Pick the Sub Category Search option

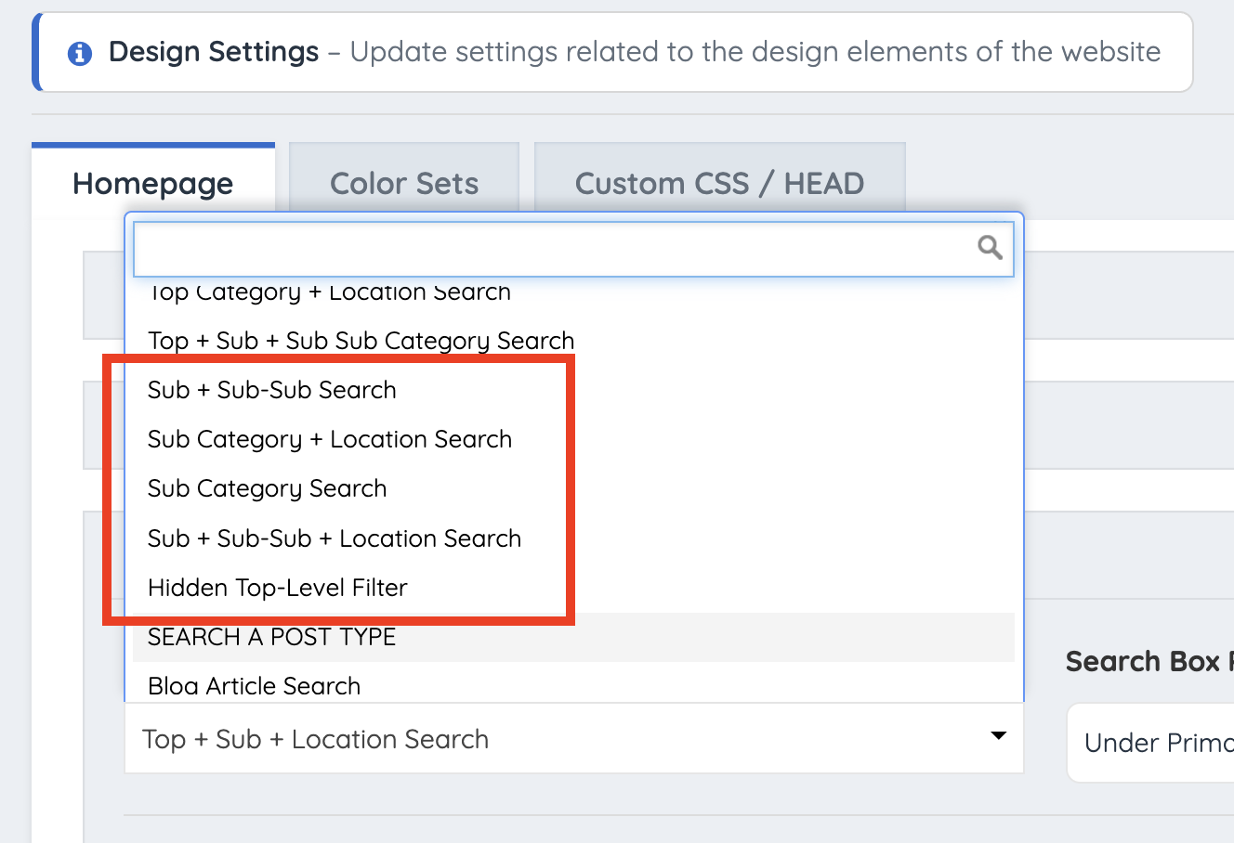click(267, 488)
